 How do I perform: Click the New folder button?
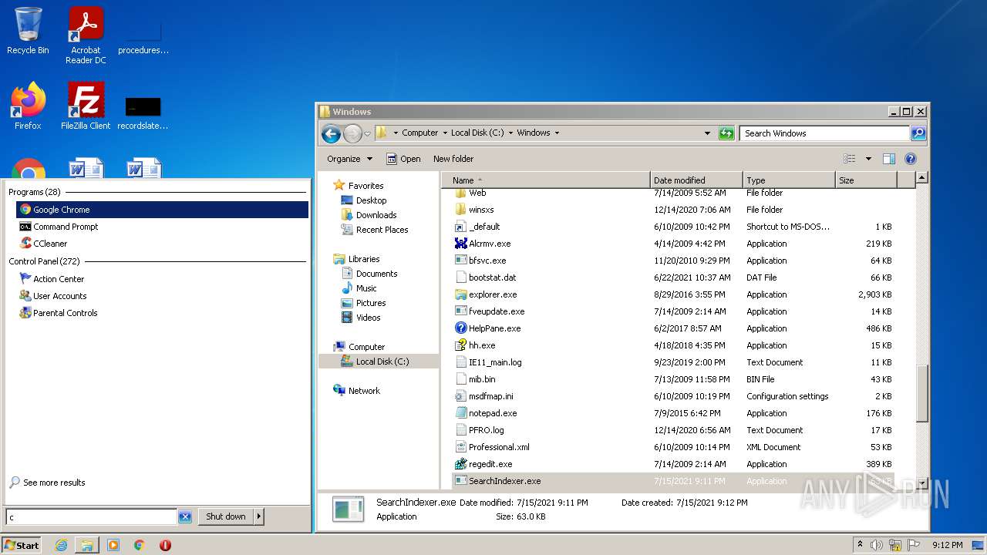(x=453, y=159)
